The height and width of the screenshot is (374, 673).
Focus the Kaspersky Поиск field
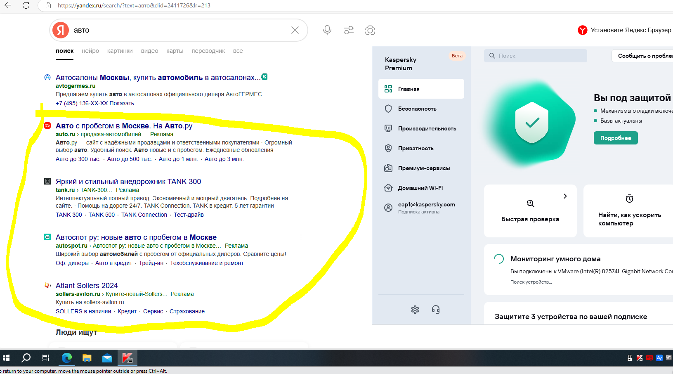tap(536, 56)
